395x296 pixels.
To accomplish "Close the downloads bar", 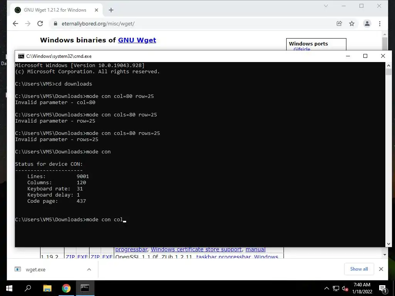I will coord(381,269).
